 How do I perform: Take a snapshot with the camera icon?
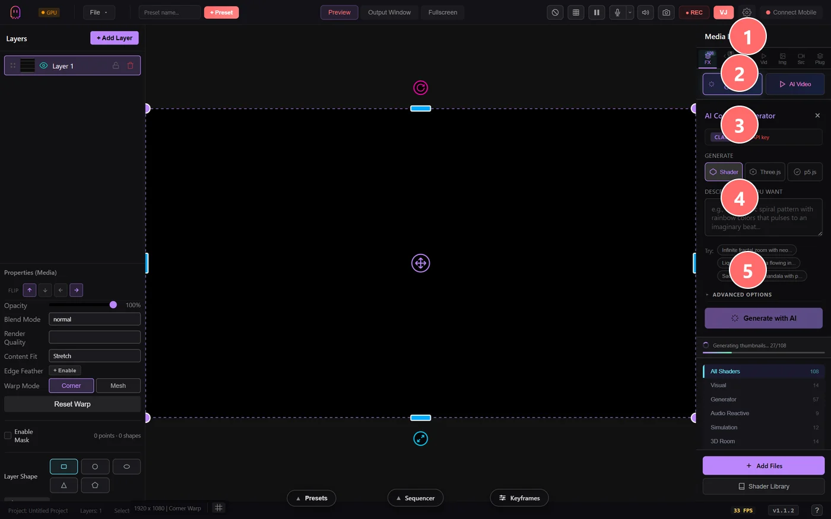(x=667, y=12)
